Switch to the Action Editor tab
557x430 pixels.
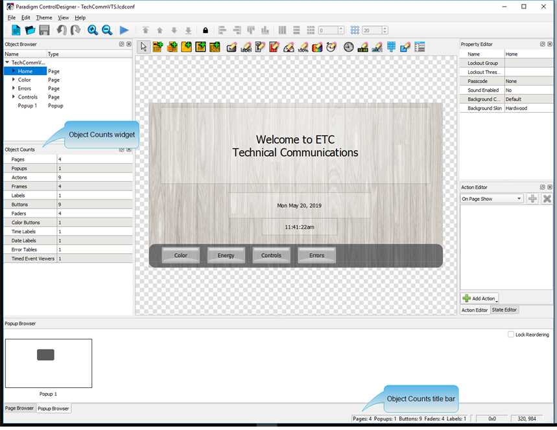pos(475,310)
